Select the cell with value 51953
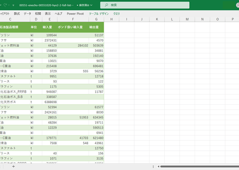239x170 pixels. coord(73,117)
